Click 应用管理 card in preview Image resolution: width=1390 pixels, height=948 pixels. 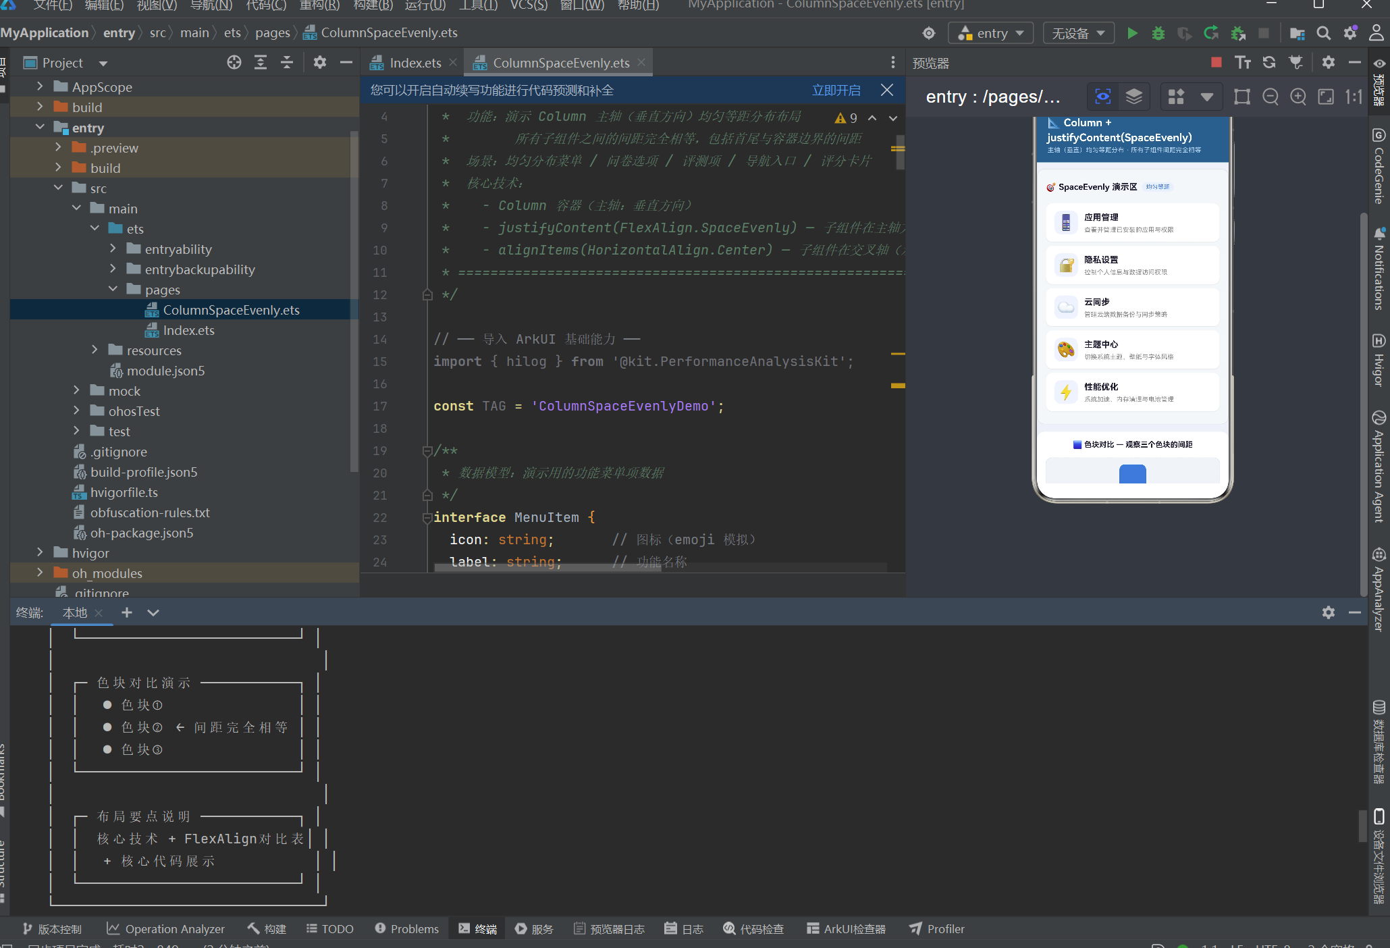[1132, 223]
